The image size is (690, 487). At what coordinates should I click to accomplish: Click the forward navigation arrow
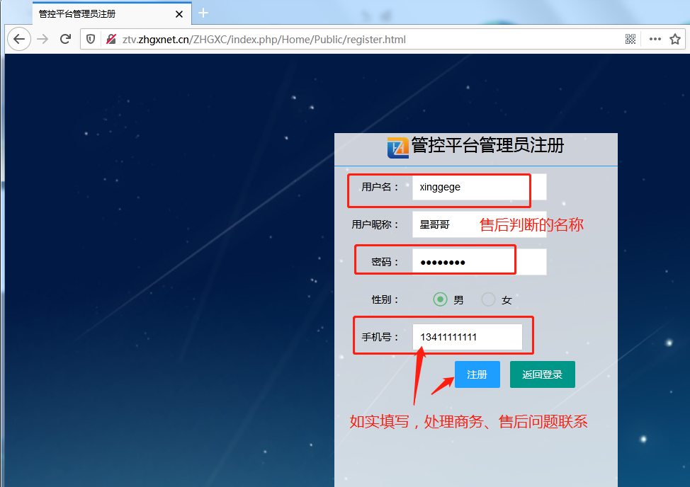[x=43, y=39]
